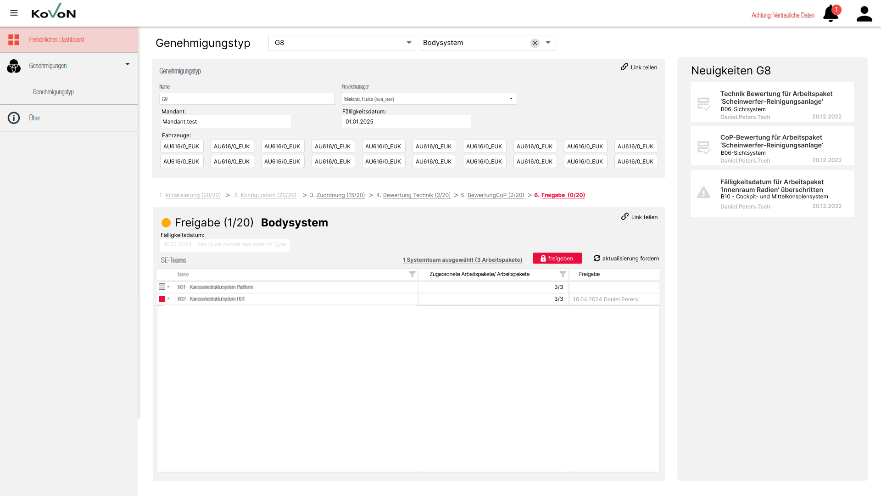881x496 pixels.
Task: Select the Genehmigungstyp sidebar submenu item
Action: (53, 92)
